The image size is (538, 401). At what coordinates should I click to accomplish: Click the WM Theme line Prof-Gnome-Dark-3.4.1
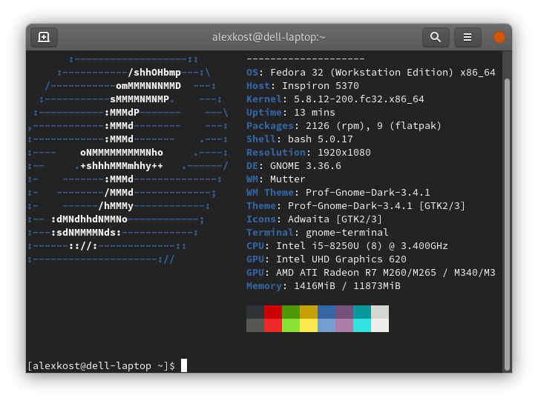[338, 193]
